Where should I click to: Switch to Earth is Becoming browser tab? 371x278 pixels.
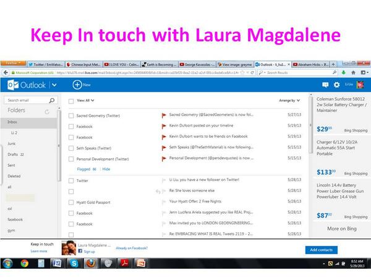(160, 64)
